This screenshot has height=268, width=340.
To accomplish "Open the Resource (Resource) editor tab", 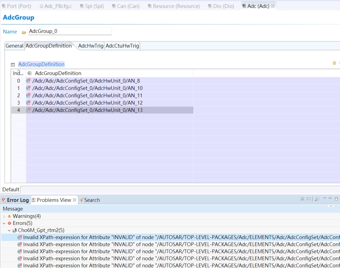I will [174, 6].
